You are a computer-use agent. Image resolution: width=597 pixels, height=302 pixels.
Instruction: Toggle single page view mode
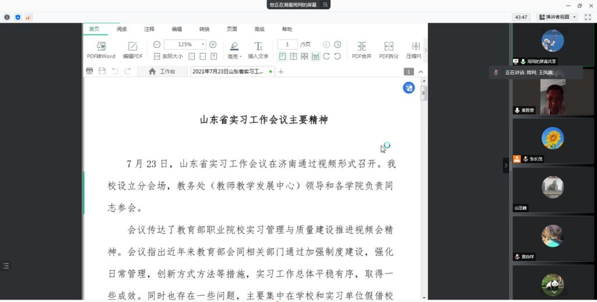click(283, 57)
